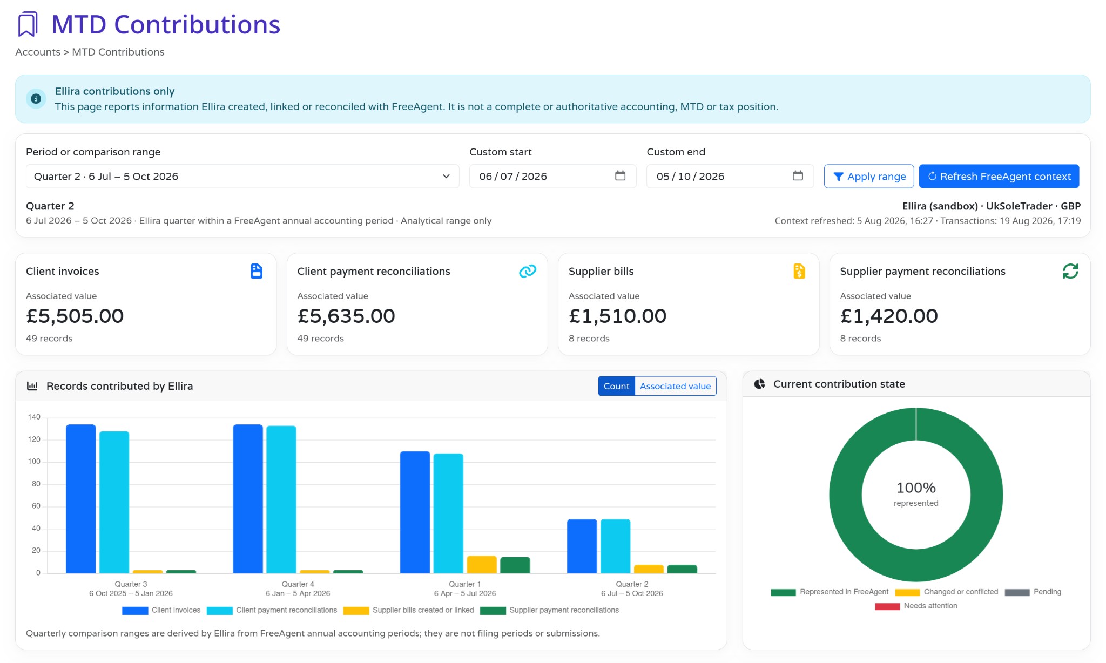
Task: Click the Context refreshed timestamp line
Action: pos(928,221)
